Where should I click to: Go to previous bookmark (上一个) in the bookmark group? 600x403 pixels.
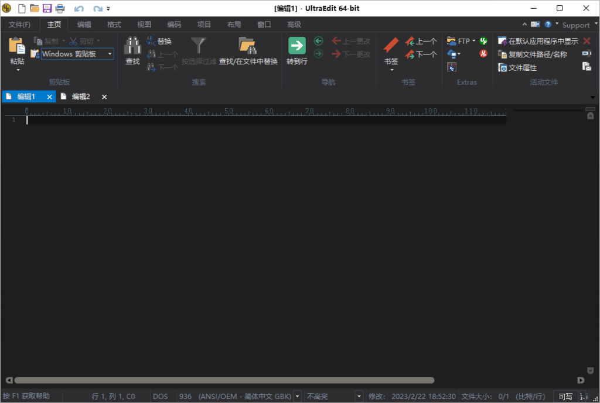point(421,41)
